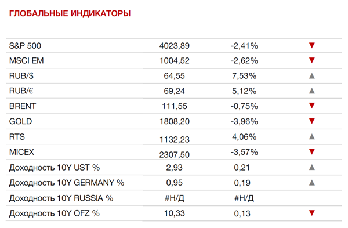Click the red down arrow for MSCI EM
The width and height of the screenshot is (348, 228).
tap(312, 60)
